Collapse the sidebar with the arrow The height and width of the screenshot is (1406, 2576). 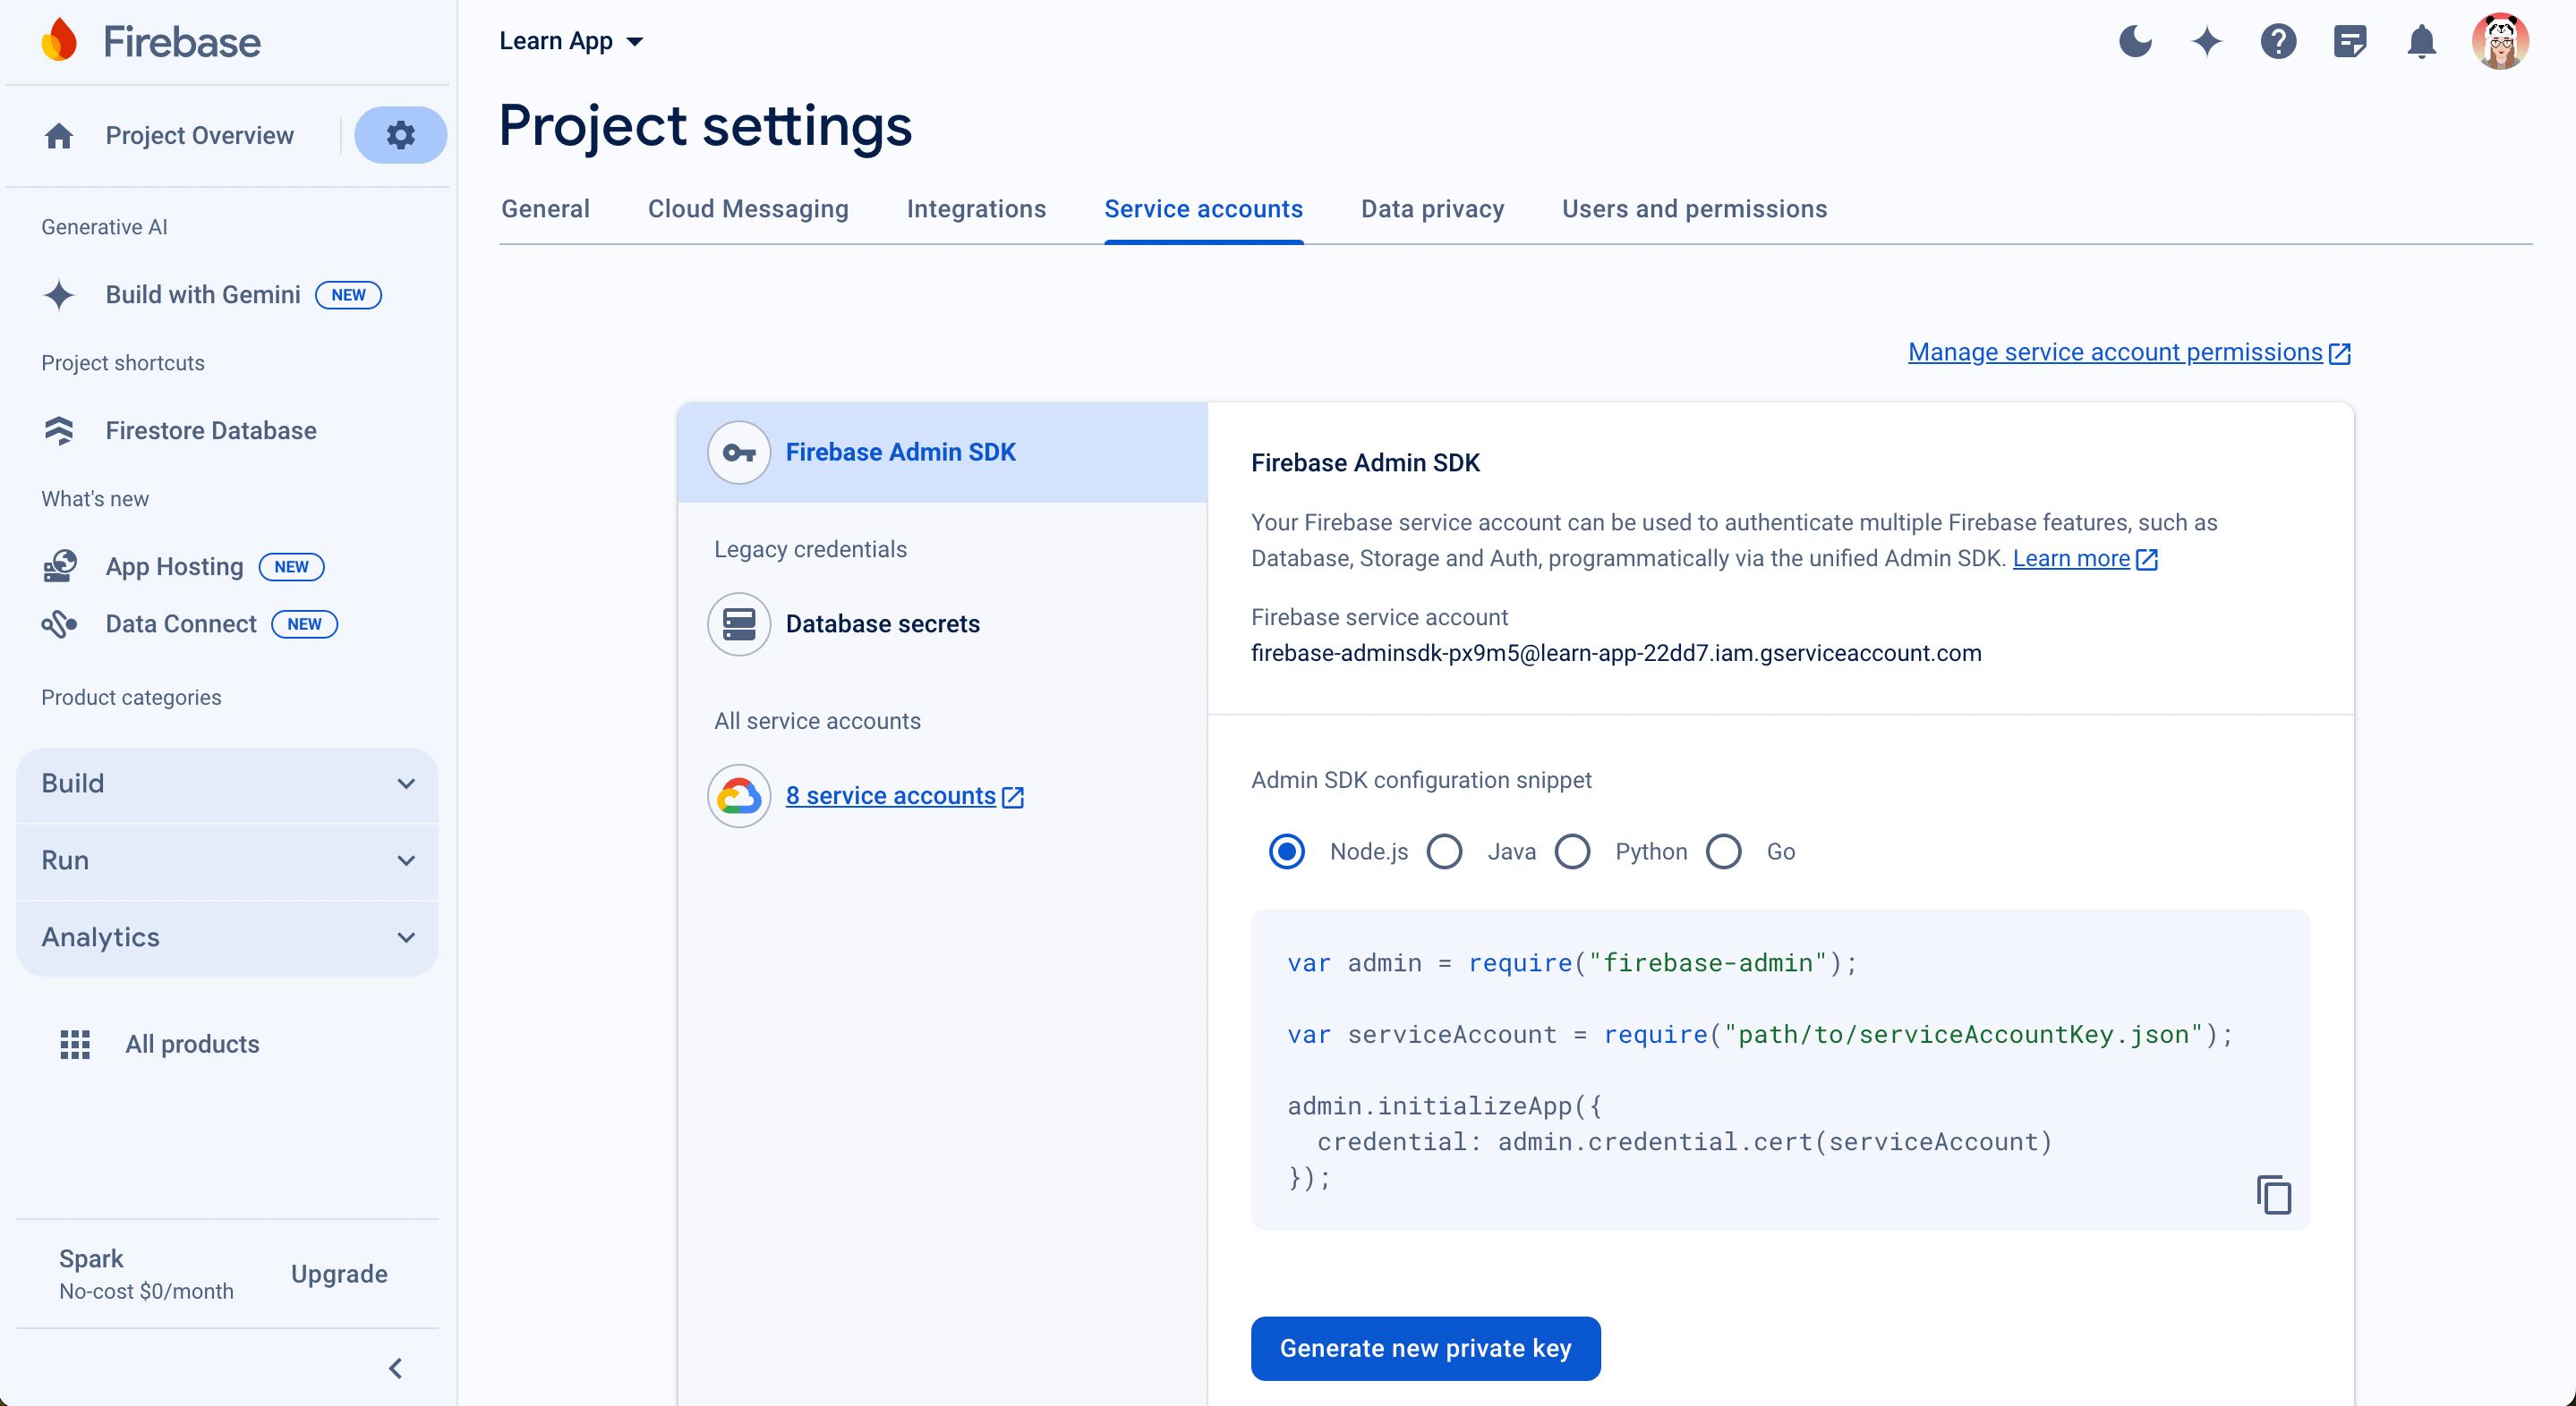point(395,1368)
